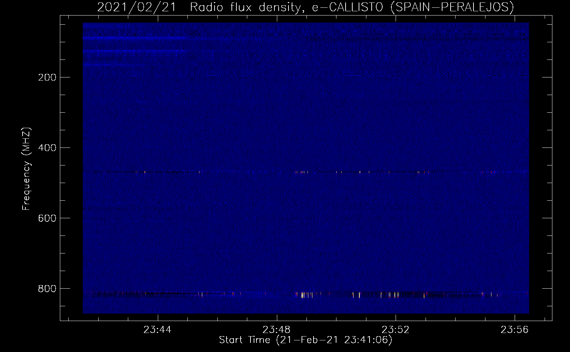Viewport: 570px width, 352px height.
Task: Click the 23:52 time tick label
Action: [x=396, y=330]
